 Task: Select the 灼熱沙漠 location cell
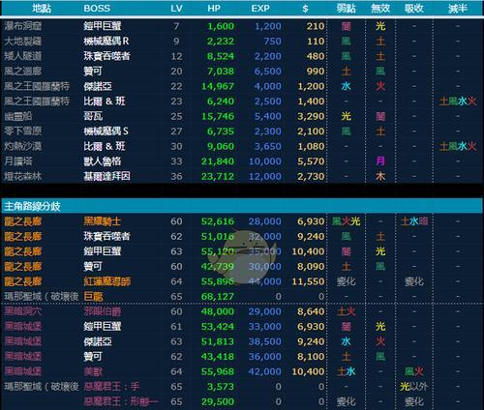click(x=23, y=146)
